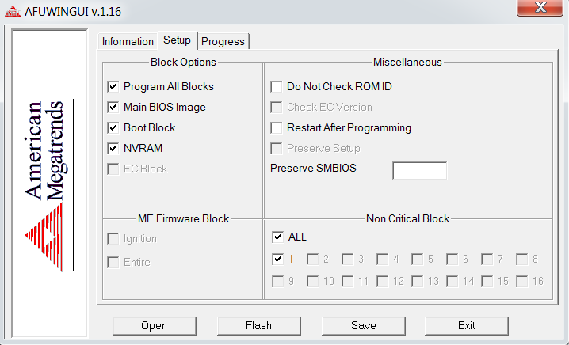Viewport: 569px width, 345px height.
Task: Toggle the Main BIOS Image checkbox
Action: (x=113, y=107)
